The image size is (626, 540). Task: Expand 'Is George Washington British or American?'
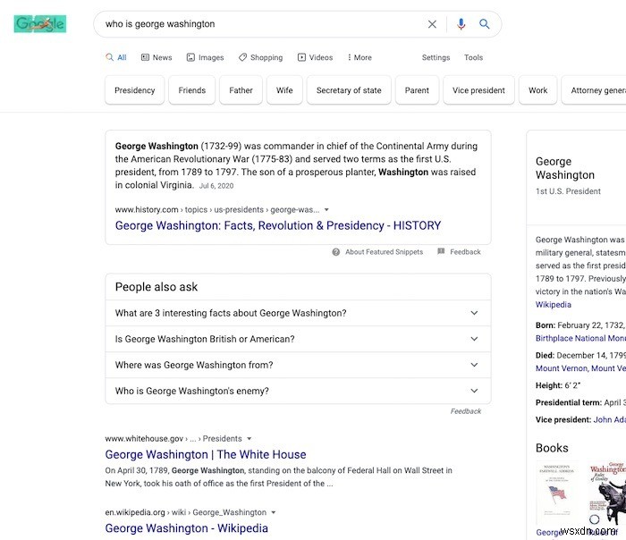(x=298, y=339)
